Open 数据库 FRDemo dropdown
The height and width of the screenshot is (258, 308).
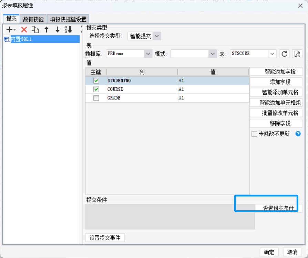[148, 54]
